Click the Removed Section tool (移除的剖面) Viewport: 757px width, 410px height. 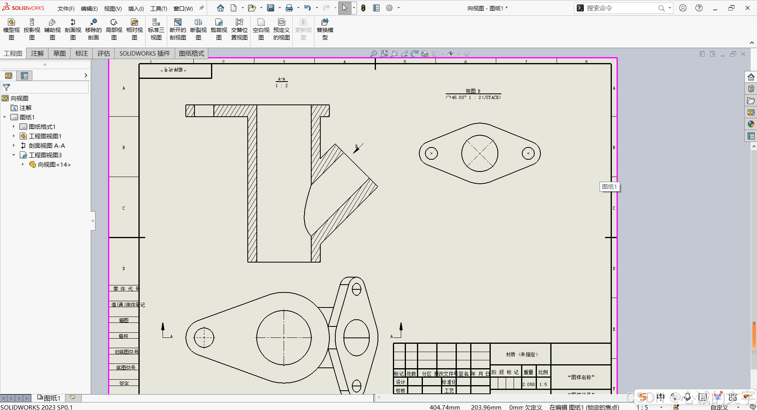pos(93,30)
